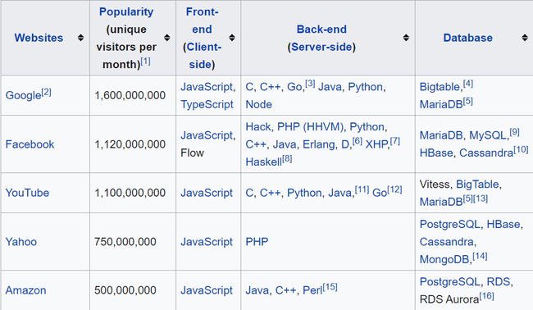This screenshot has height=310, width=533.
Task: Follow citation [8] after Haskell
Action: point(287,158)
